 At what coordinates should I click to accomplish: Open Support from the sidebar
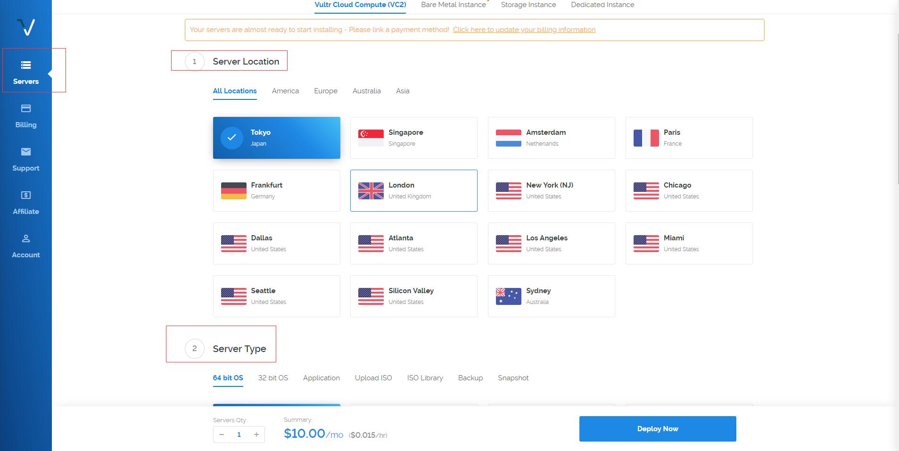(x=25, y=159)
